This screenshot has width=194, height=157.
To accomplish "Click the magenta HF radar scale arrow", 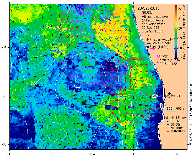I will [x=152, y=49].
